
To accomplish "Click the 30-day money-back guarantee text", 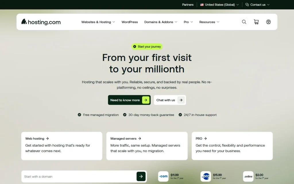I will point(151,115).
